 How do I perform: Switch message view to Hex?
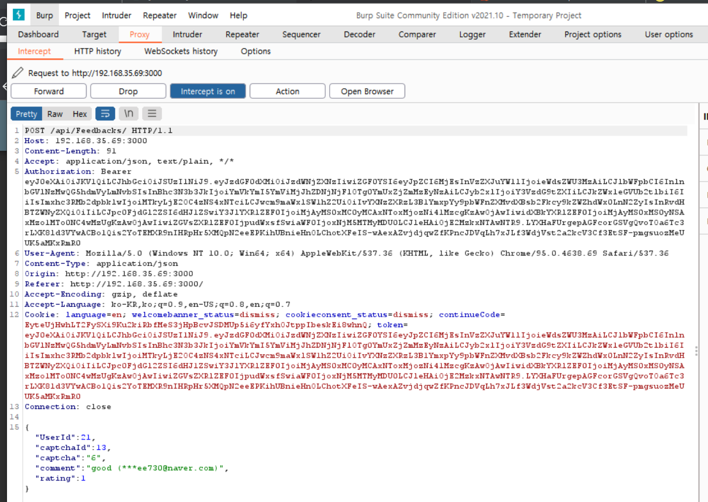[80, 114]
